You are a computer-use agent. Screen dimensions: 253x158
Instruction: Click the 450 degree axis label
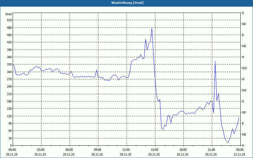pyautogui.click(x=9, y=35)
